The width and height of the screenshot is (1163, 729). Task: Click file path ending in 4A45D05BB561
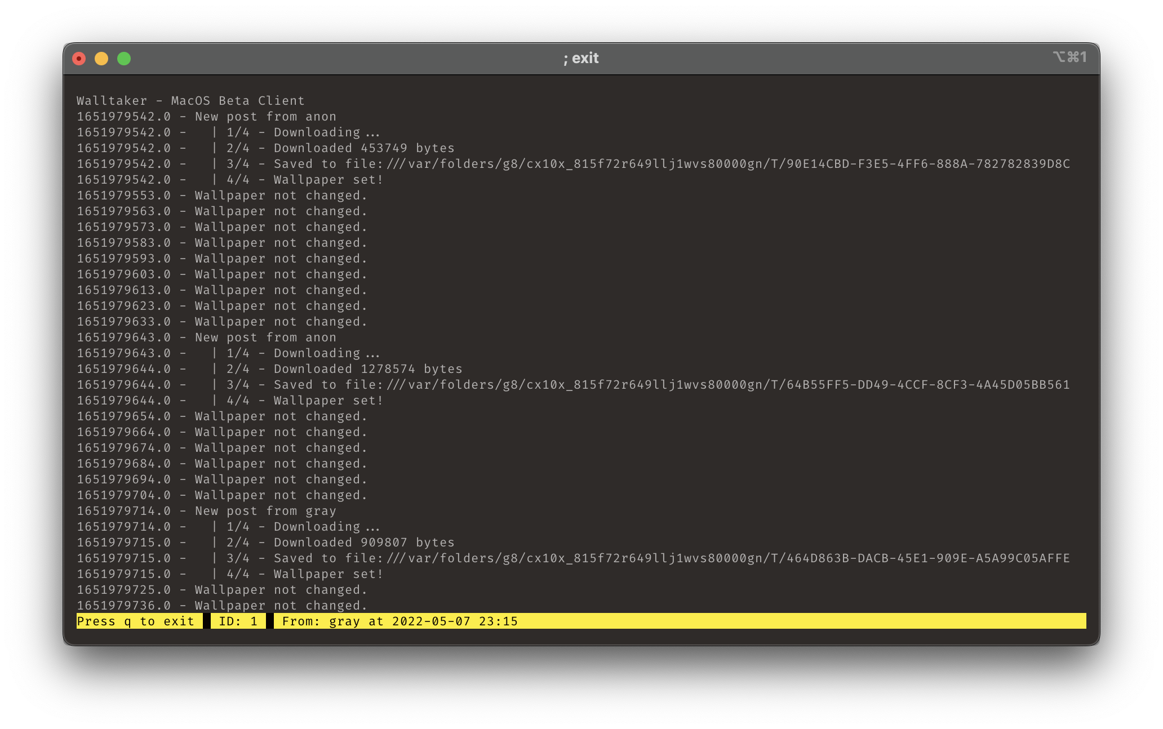point(727,385)
